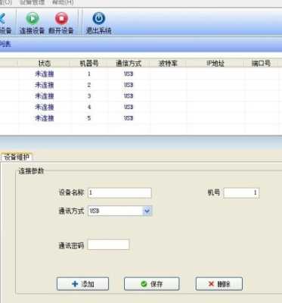Click the 保存 save button
This screenshot has width=282, height=303.
point(152,284)
